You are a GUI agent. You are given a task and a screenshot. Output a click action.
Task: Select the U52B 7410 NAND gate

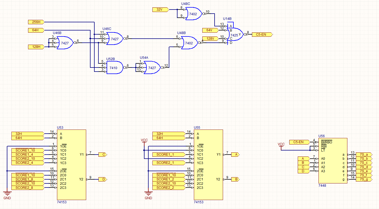click(115, 67)
